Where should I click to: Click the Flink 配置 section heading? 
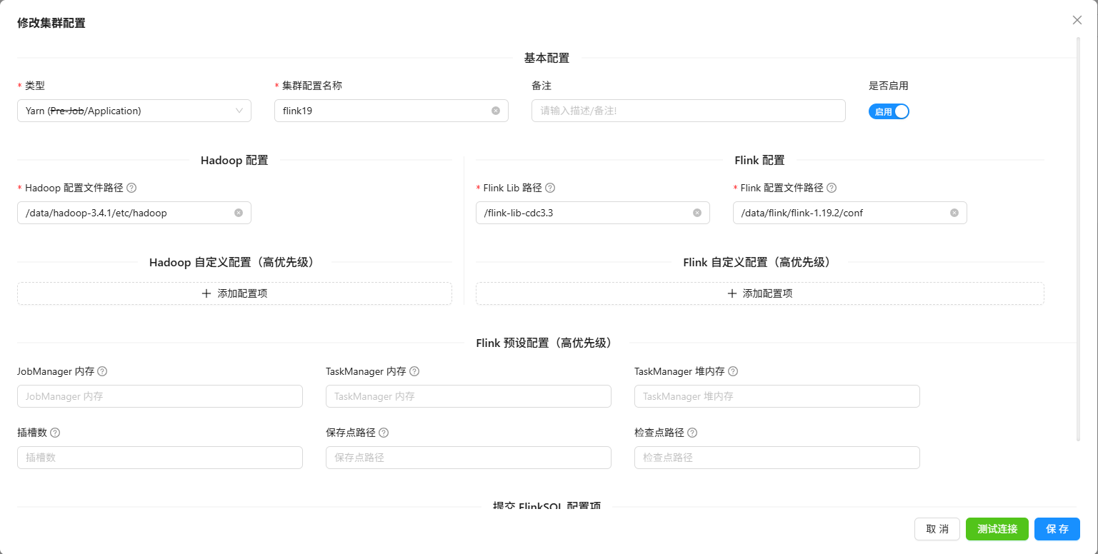click(x=760, y=160)
